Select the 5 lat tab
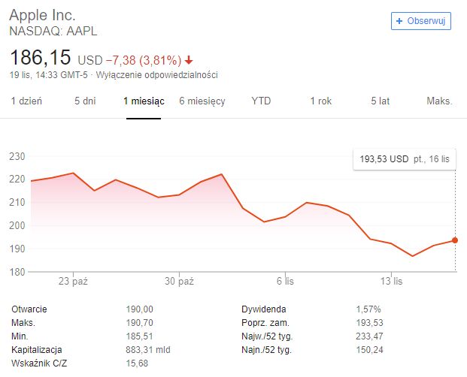Screen dimensions: 467x377 380,101
